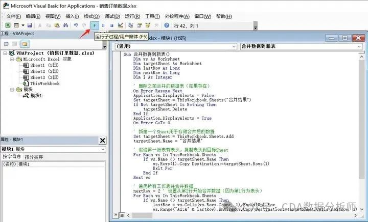Screen dimensions: 368x222
Task: Click the Break pause icon
Action: tap(103, 25)
